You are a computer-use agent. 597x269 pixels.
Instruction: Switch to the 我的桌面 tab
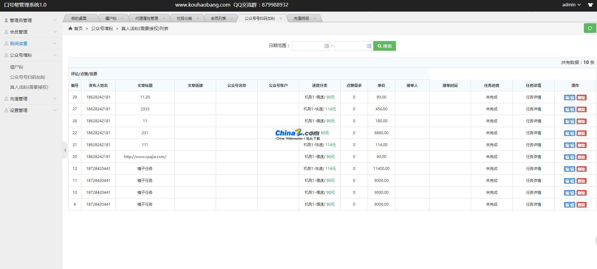(x=79, y=18)
